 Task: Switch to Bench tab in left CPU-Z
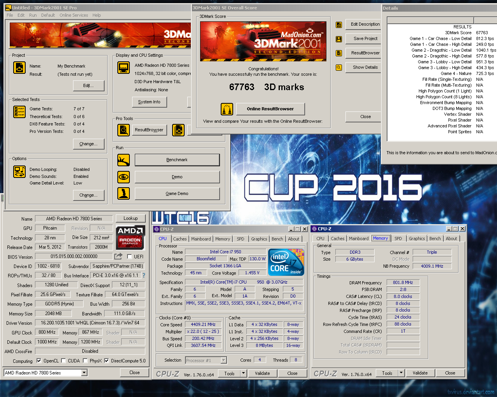coord(277,239)
